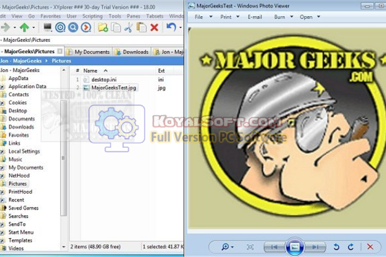Open the Panes menu
Viewport: 386px width, 257px height.
coord(133,16)
